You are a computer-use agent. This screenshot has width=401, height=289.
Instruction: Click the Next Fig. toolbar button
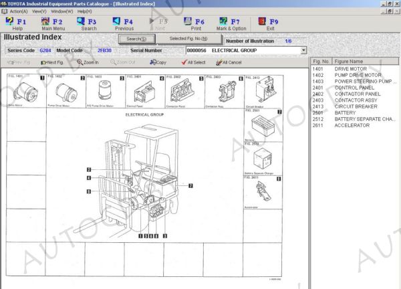click(52, 62)
